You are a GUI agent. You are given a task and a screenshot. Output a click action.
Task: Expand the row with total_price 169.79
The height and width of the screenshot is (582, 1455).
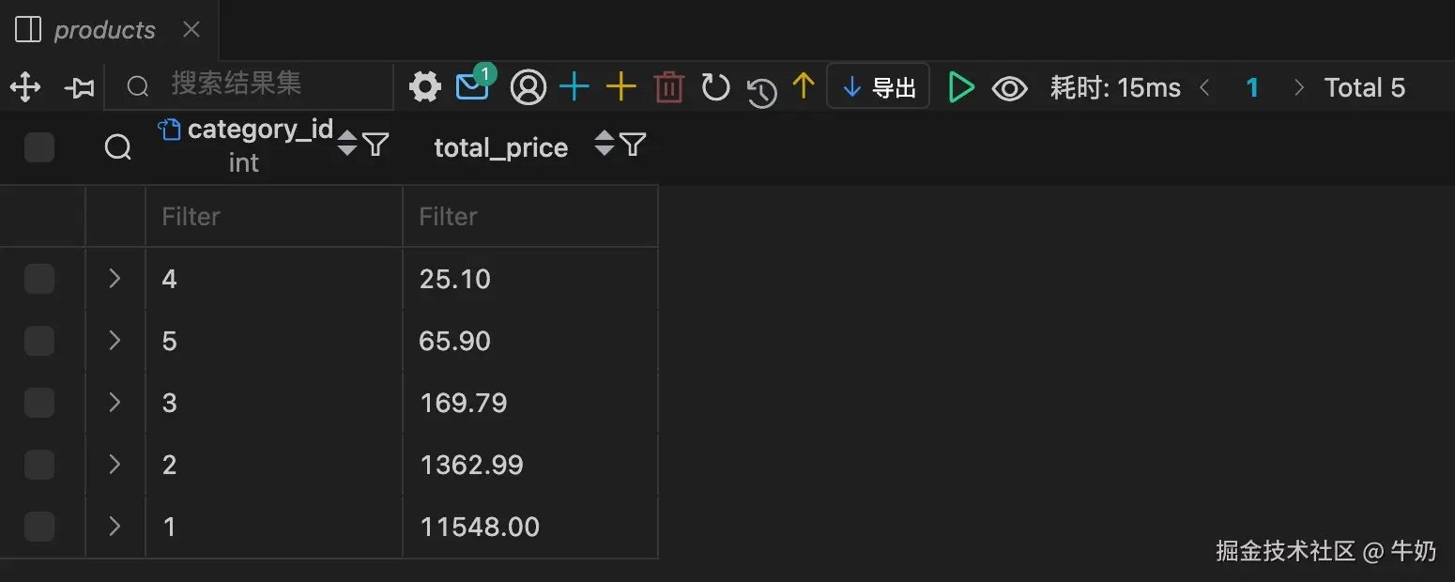pyautogui.click(x=115, y=403)
